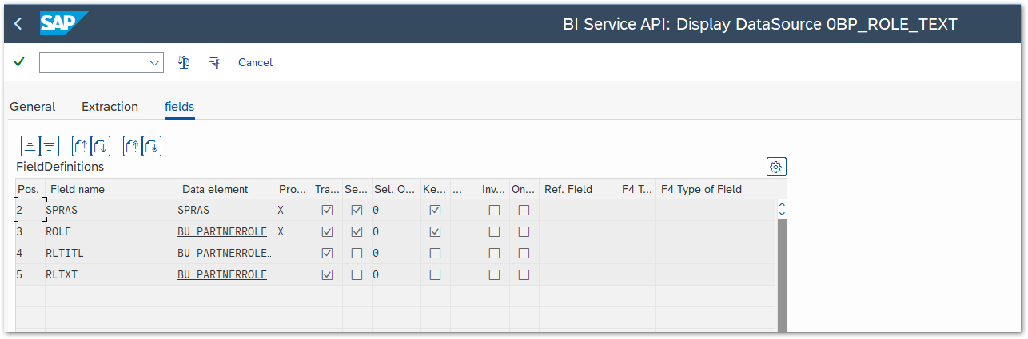This screenshot has height=339, width=1028.
Task: Switch to the Extraction tab
Action: click(x=110, y=107)
